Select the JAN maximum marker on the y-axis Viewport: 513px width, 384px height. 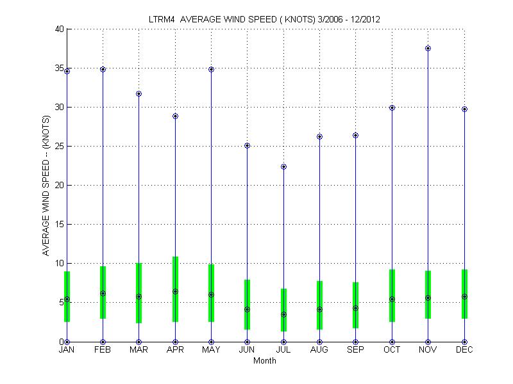[67, 72]
